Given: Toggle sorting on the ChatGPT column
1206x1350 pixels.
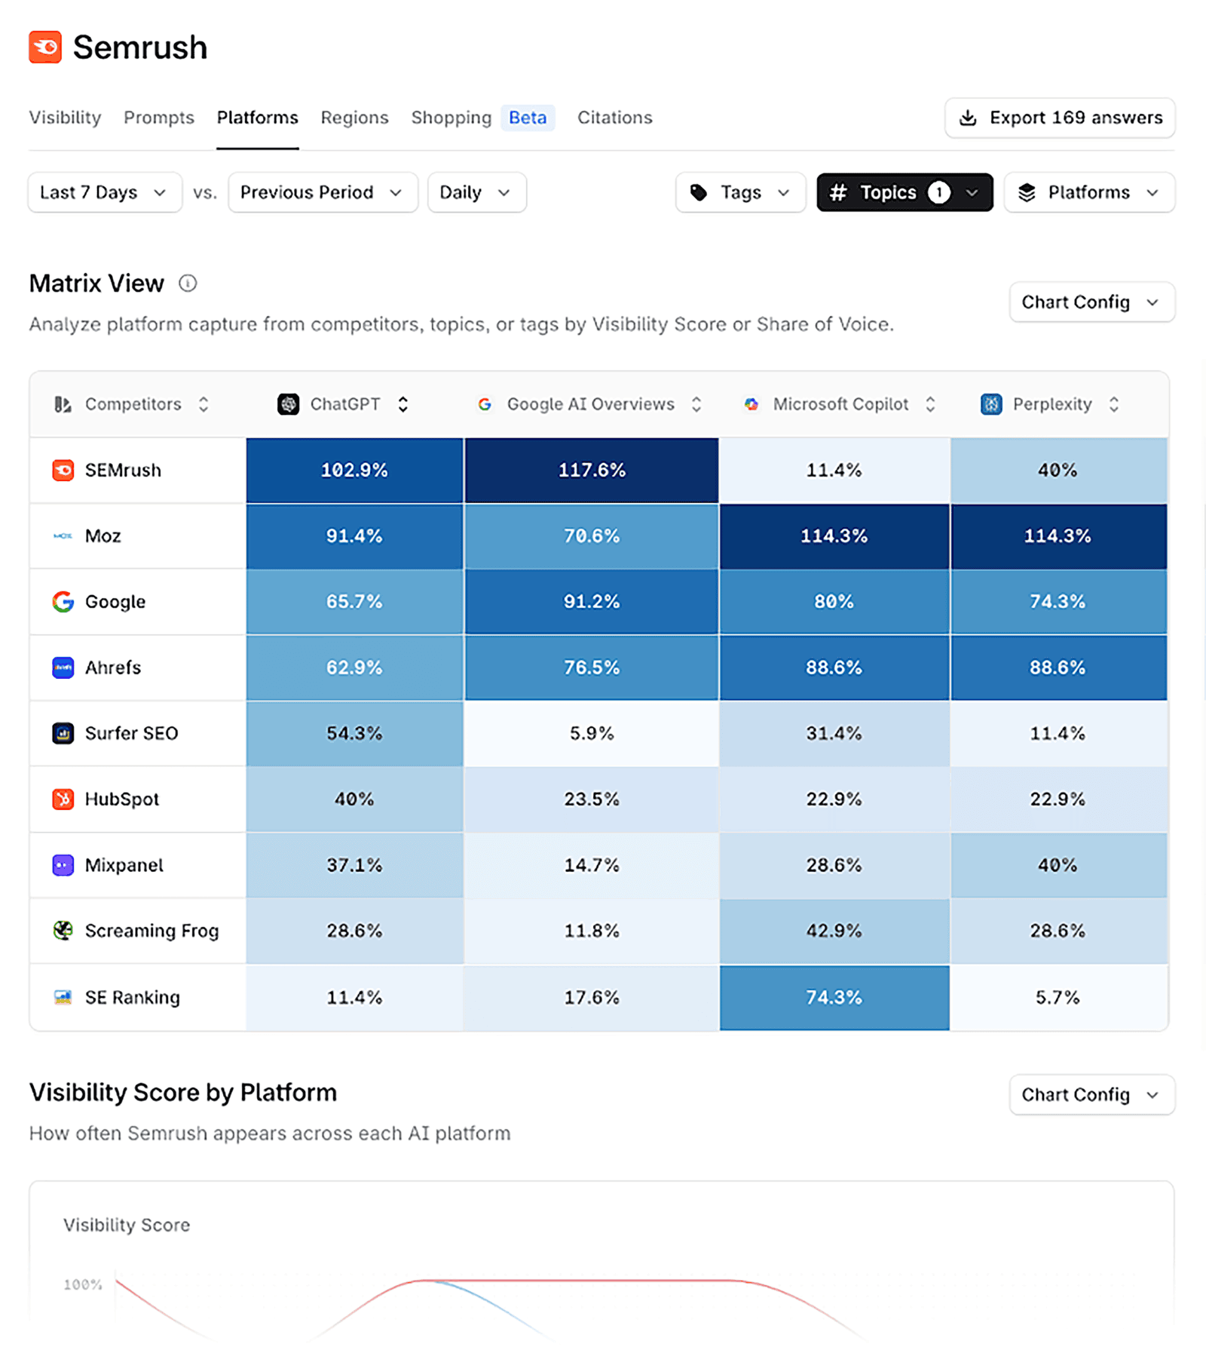Looking at the screenshot, I should click(404, 404).
